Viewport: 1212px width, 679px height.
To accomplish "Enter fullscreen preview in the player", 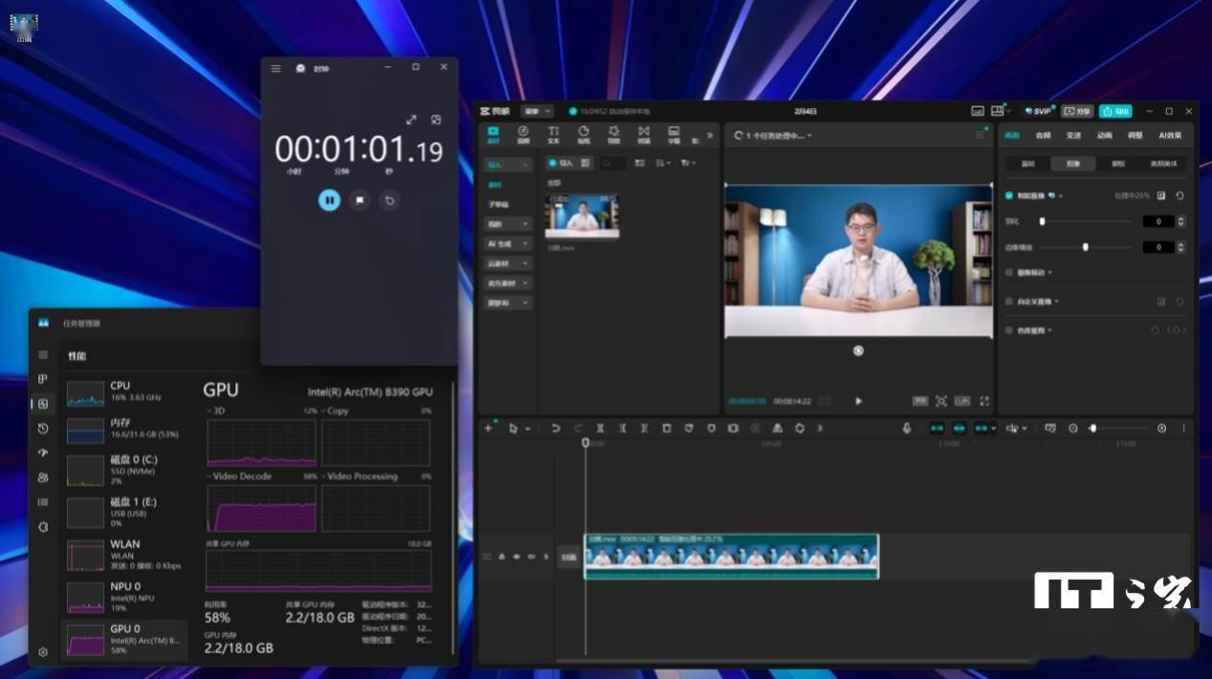I will point(985,401).
